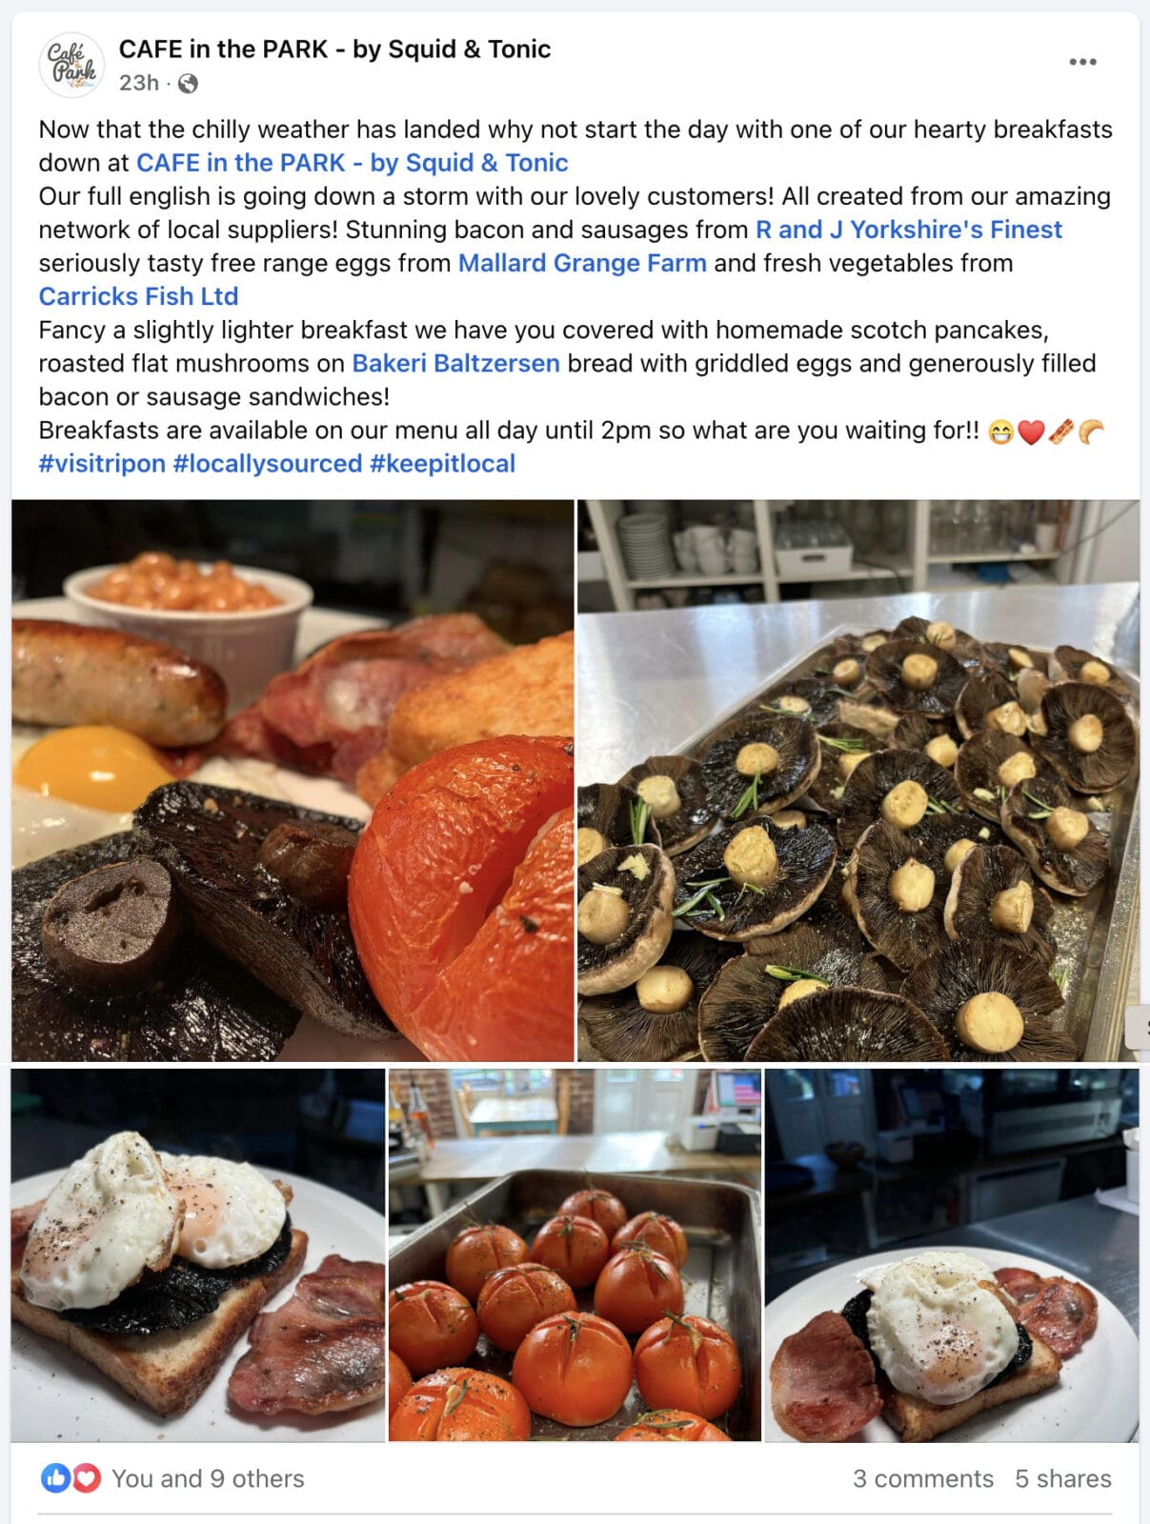Click the Café in the Park profile picture
Screen dimensions: 1150x1524
(71, 65)
